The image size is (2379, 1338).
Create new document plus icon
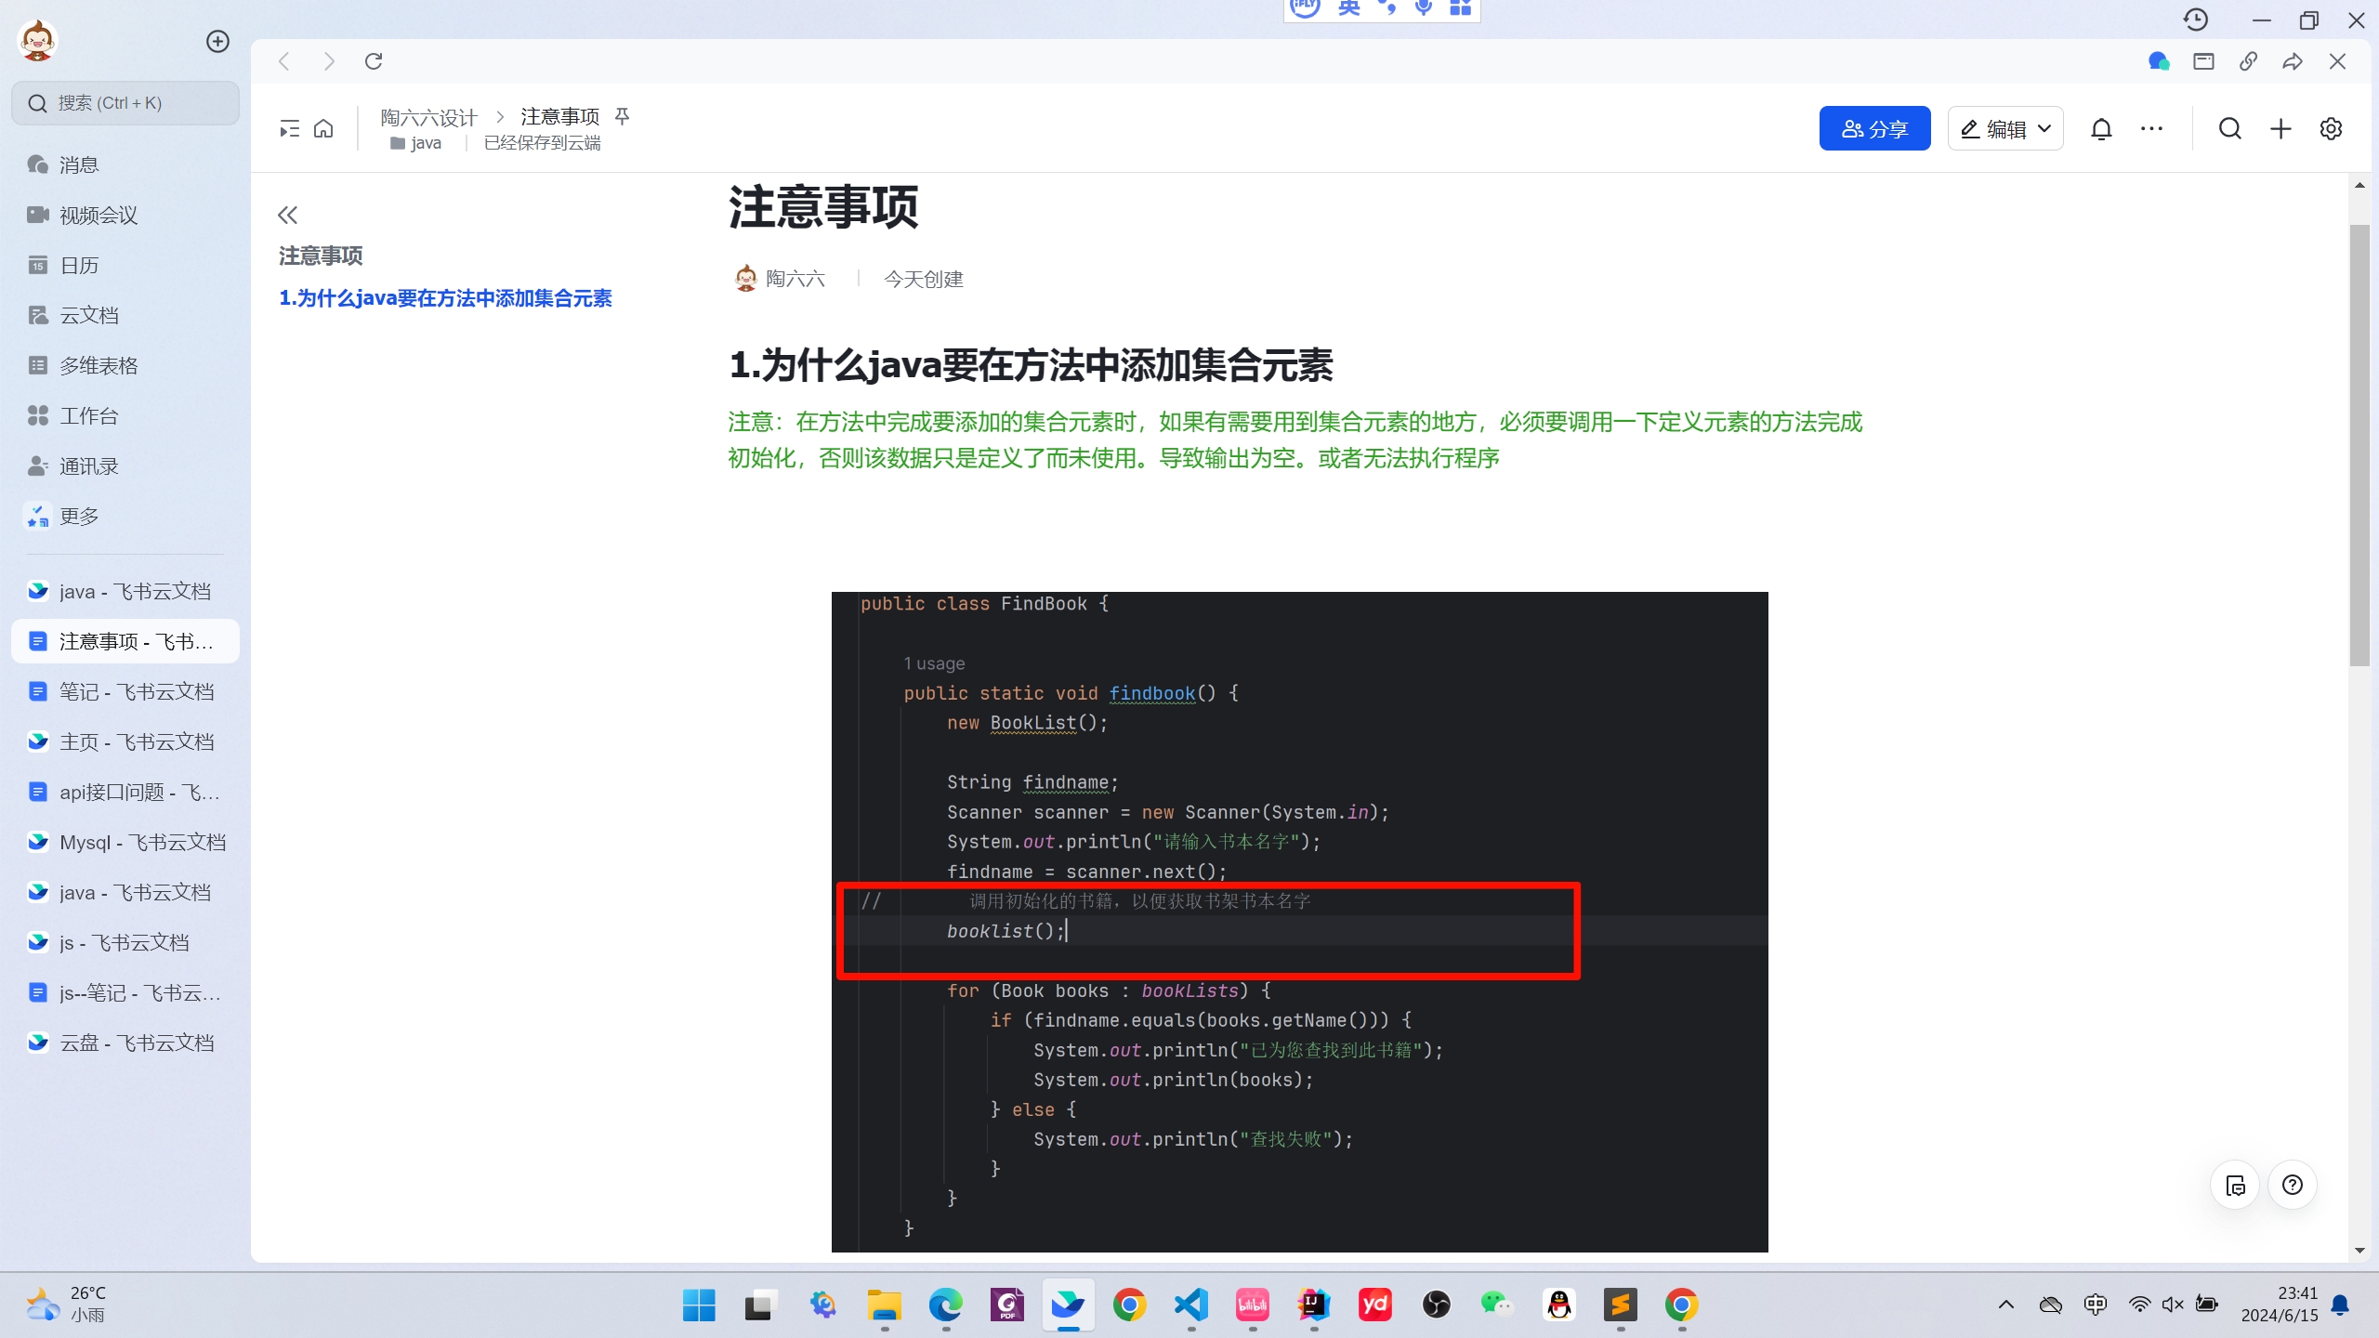[2280, 128]
